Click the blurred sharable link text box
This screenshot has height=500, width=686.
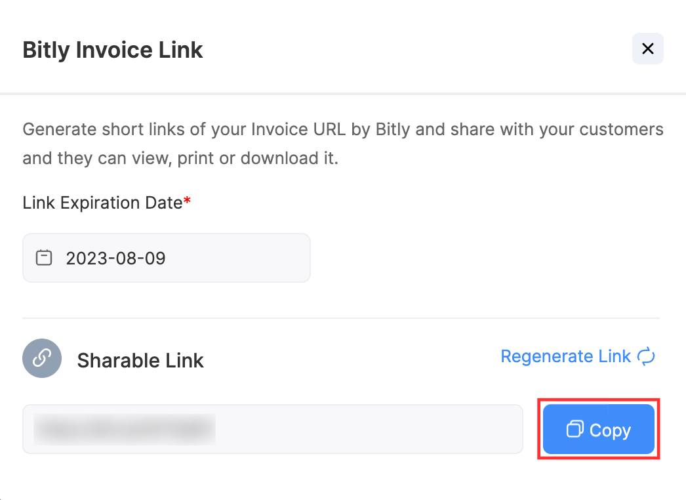[272, 429]
